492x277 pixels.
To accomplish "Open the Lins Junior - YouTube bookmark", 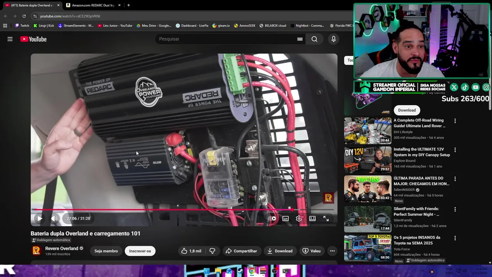I will tap(115, 26).
